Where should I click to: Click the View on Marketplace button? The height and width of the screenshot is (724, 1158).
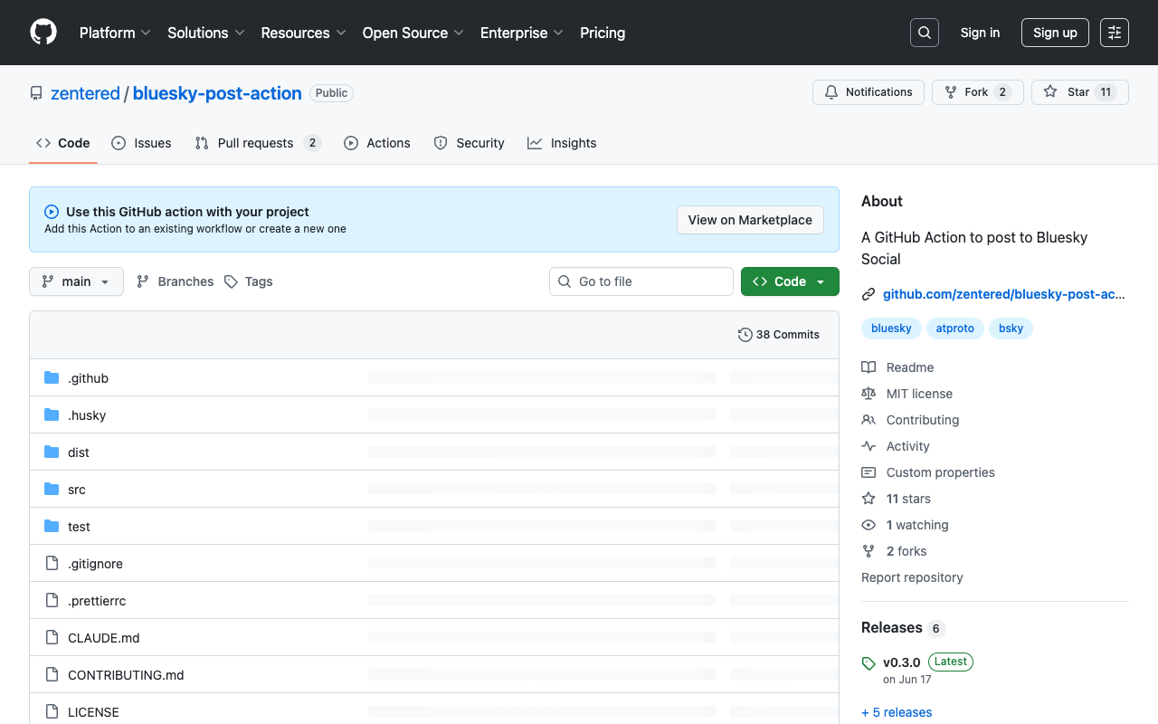(749, 220)
